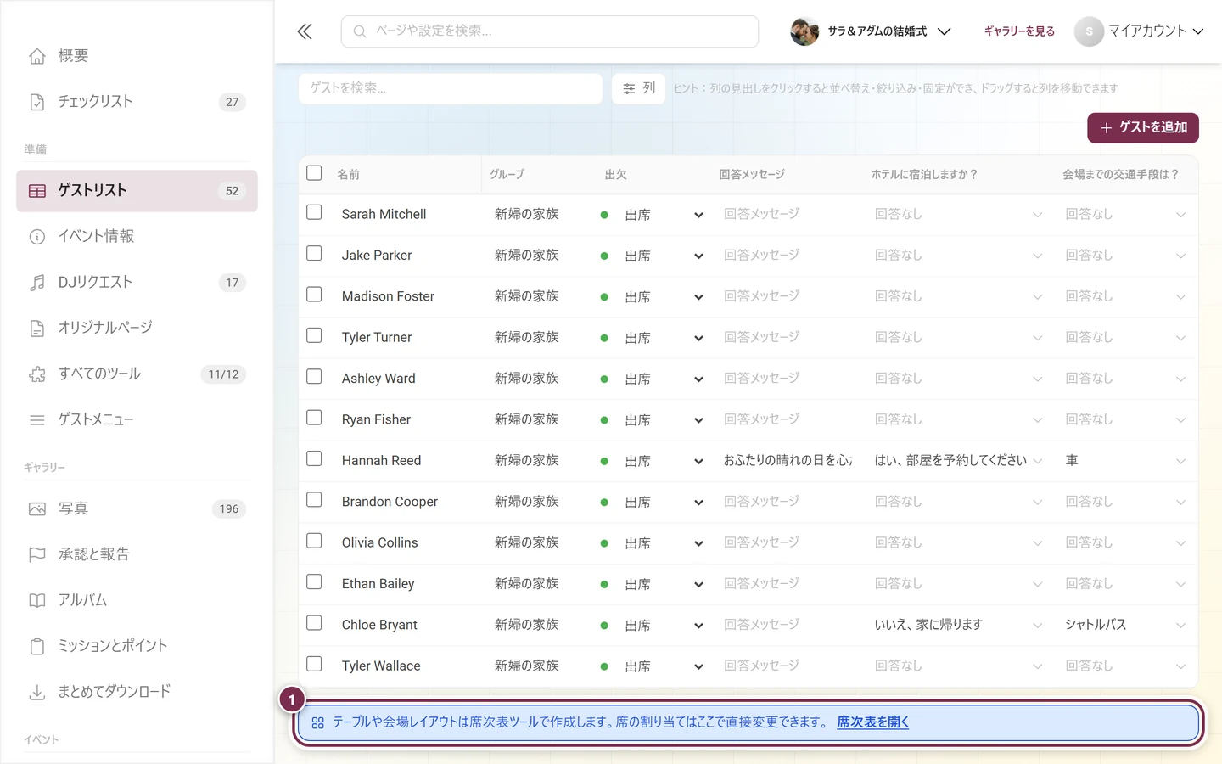Open Ryan Fisher's transportation answer dropdown
1222x764 pixels.
(1125, 420)
